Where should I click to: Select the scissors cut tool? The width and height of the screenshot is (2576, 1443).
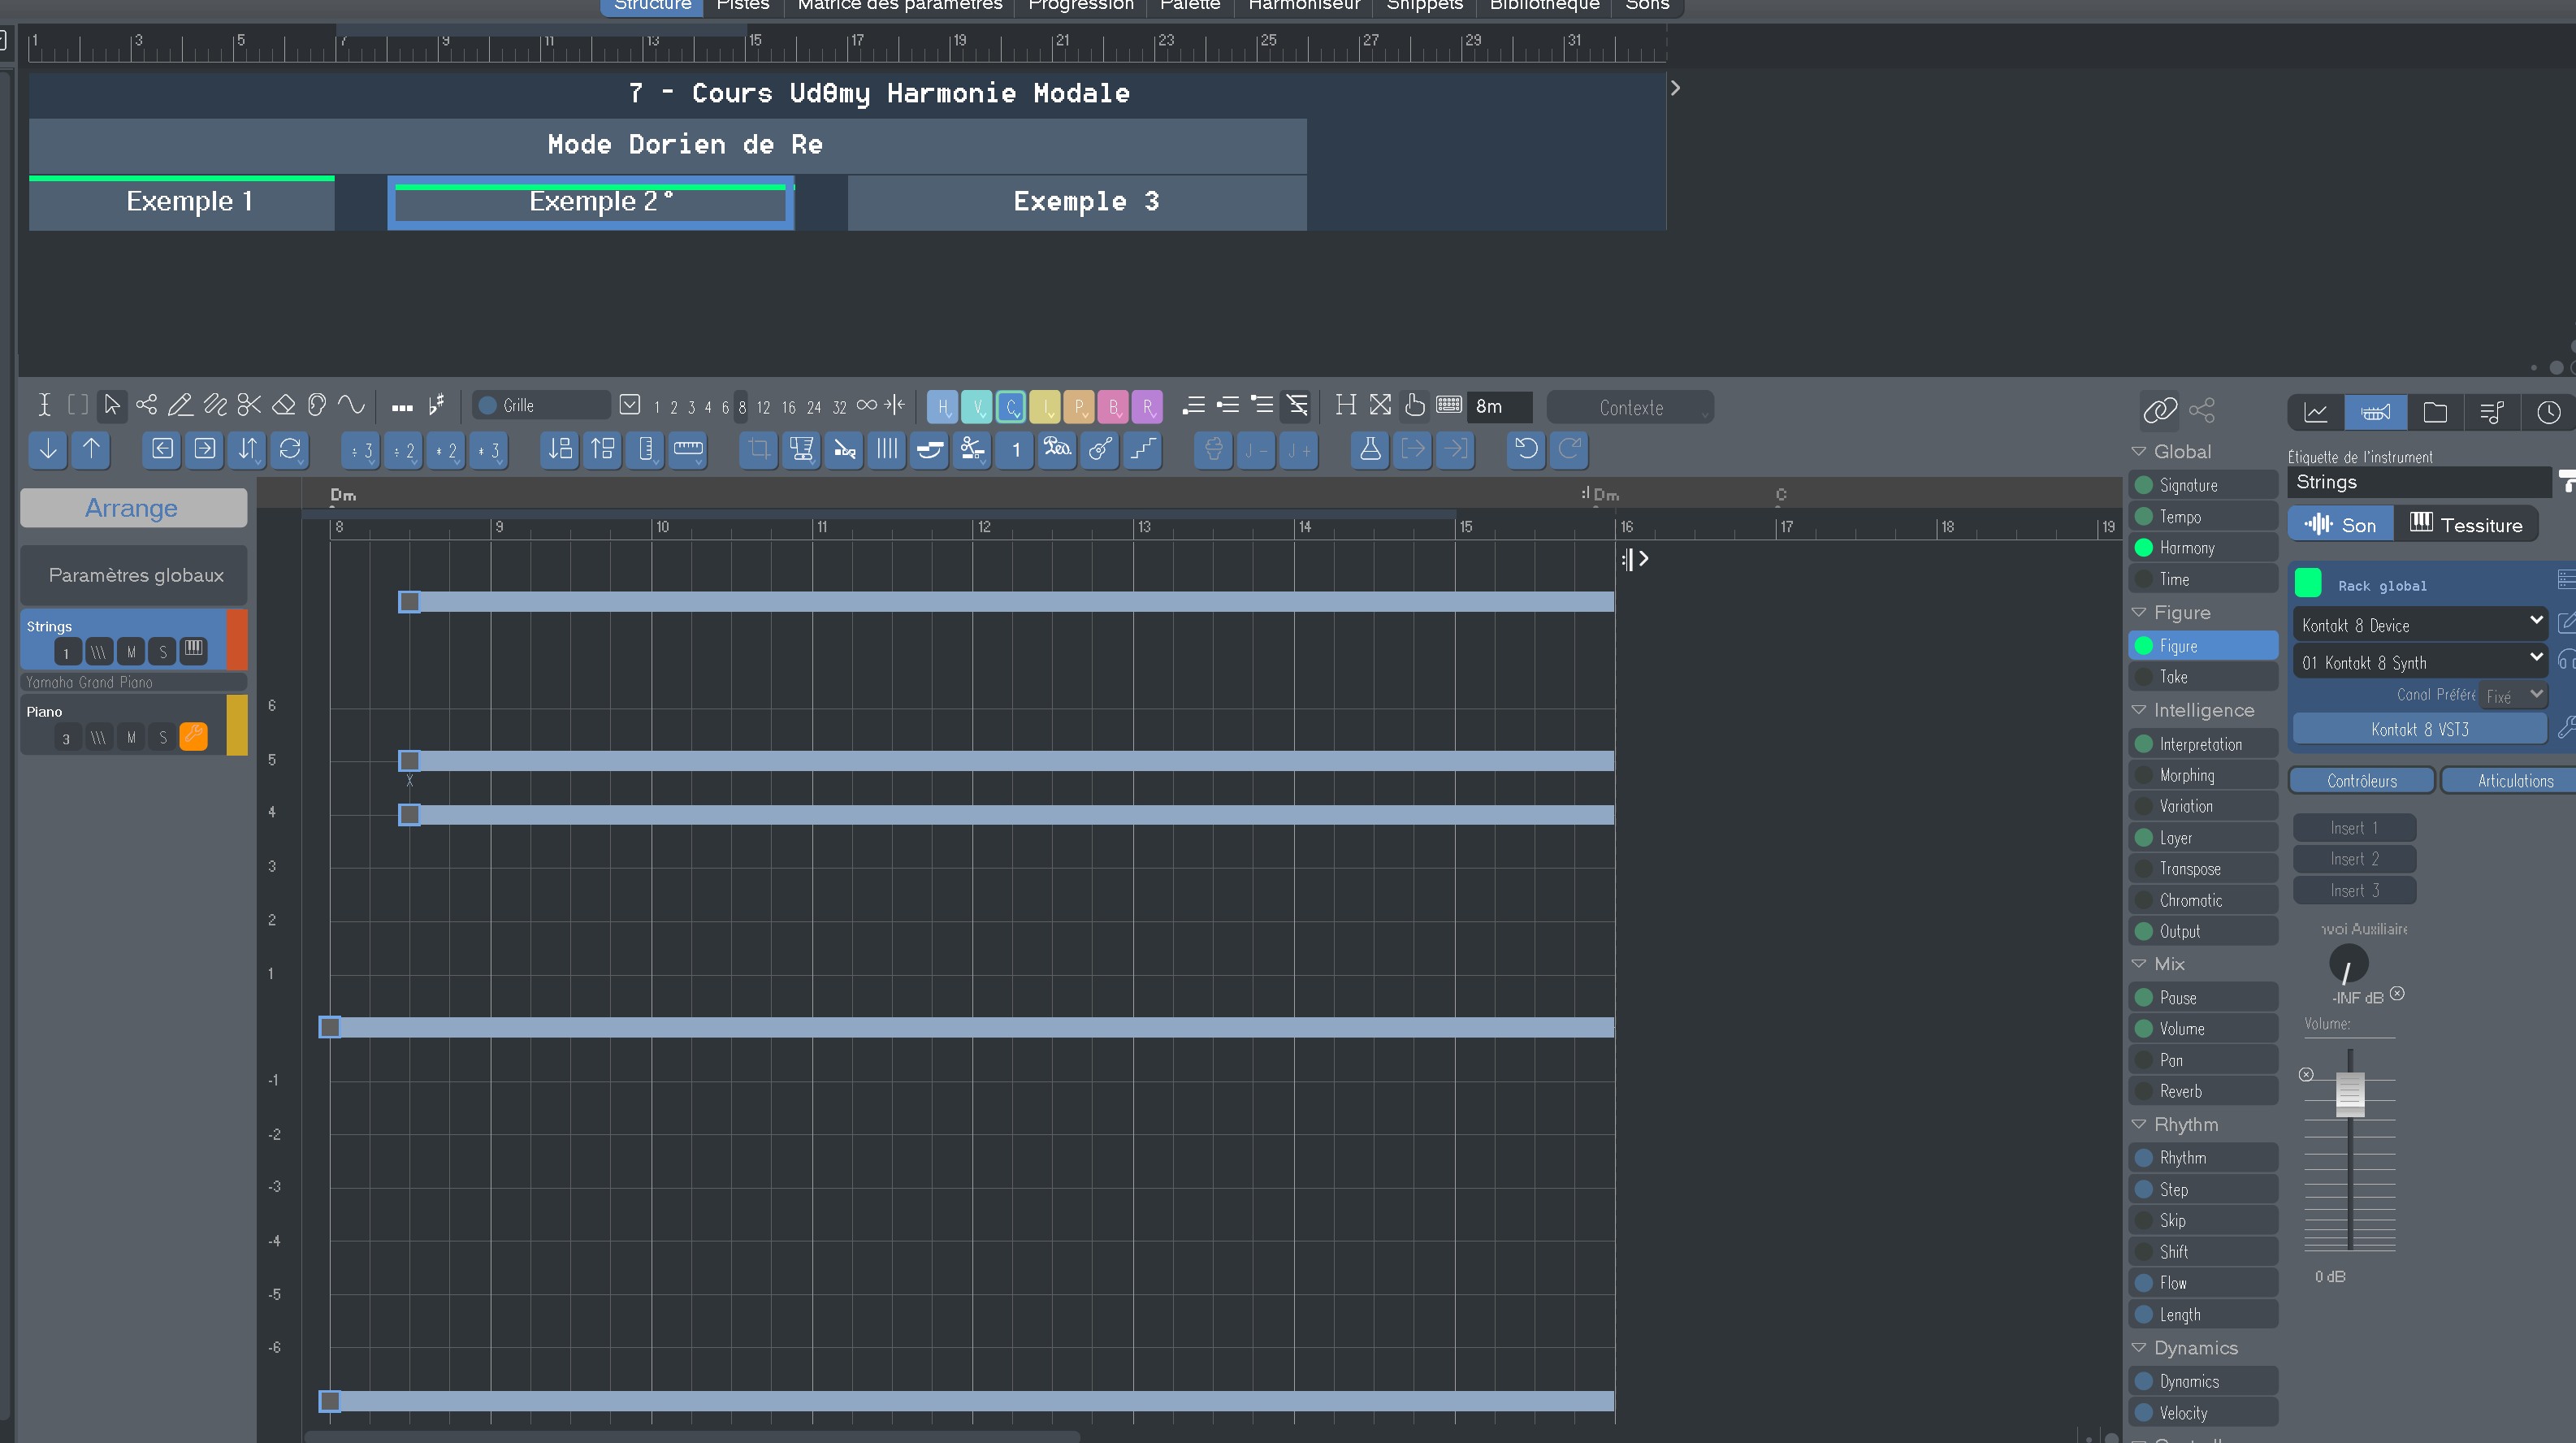click(x=249, y=405)
